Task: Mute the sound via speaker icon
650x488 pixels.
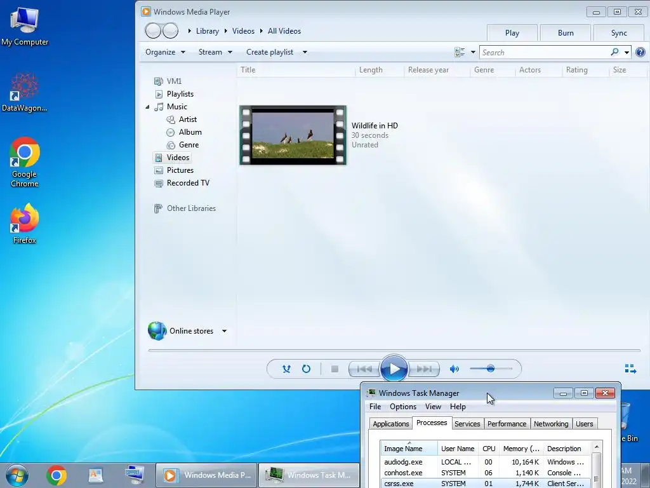Action: (454, 369)
